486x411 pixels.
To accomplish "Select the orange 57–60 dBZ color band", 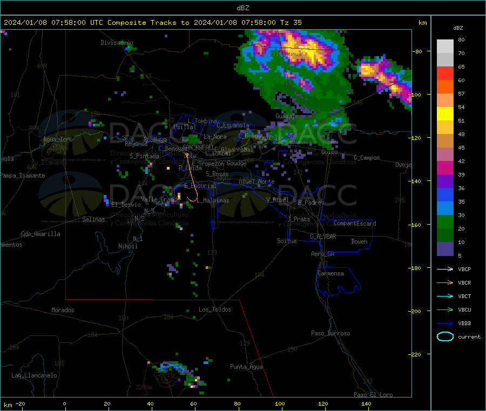I will [445, 87].
